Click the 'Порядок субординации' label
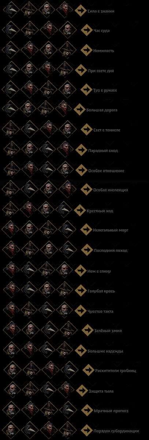Screen dimensions: 149x440 [x=116, y=430]
